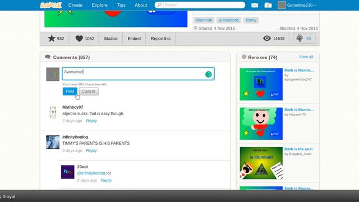Image resolution: width=359 pixels, height=202 pixels.
Task: Open remix thumbnail by Hopson-TV
Action: [x=261, y=123]
